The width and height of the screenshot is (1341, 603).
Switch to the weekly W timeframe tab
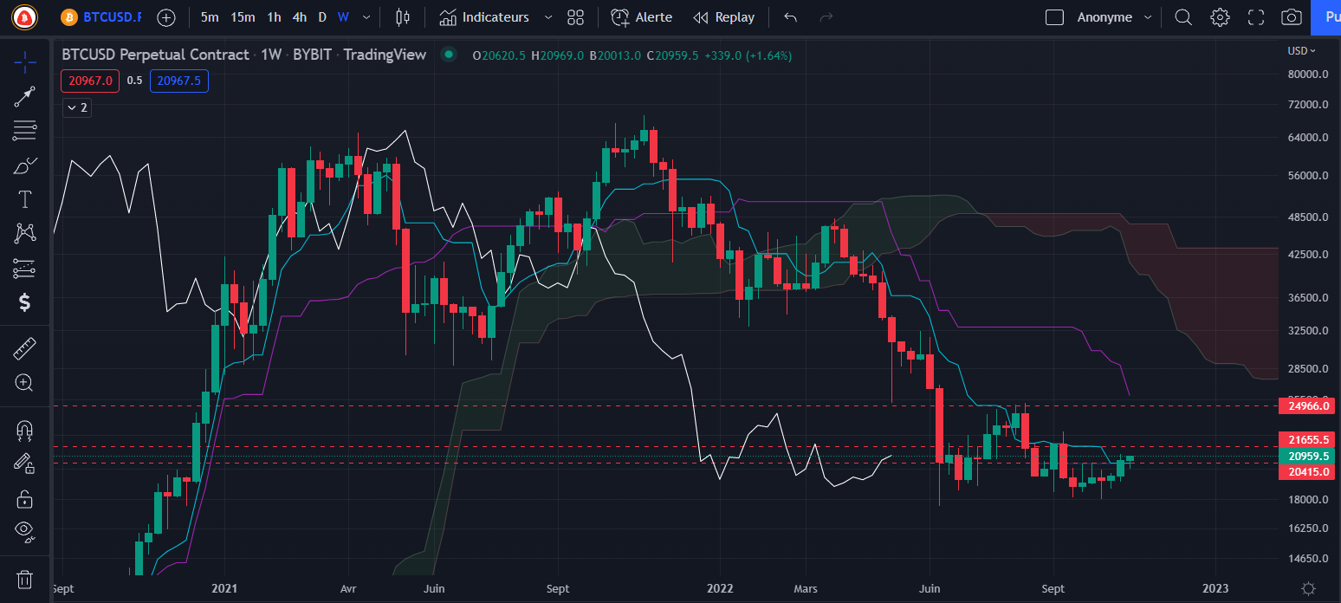(343, 16)
